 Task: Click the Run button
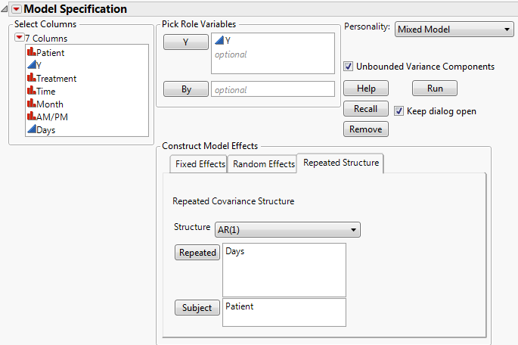click(435, 89)
